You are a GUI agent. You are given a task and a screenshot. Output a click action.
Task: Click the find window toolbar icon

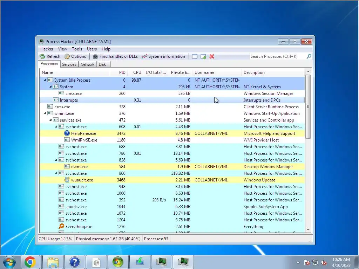(x=195, y=56)
